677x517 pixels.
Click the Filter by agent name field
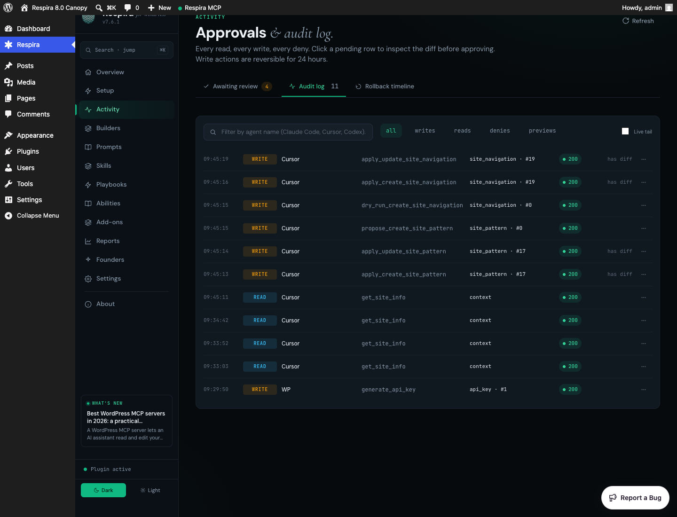tap(288, 132)
